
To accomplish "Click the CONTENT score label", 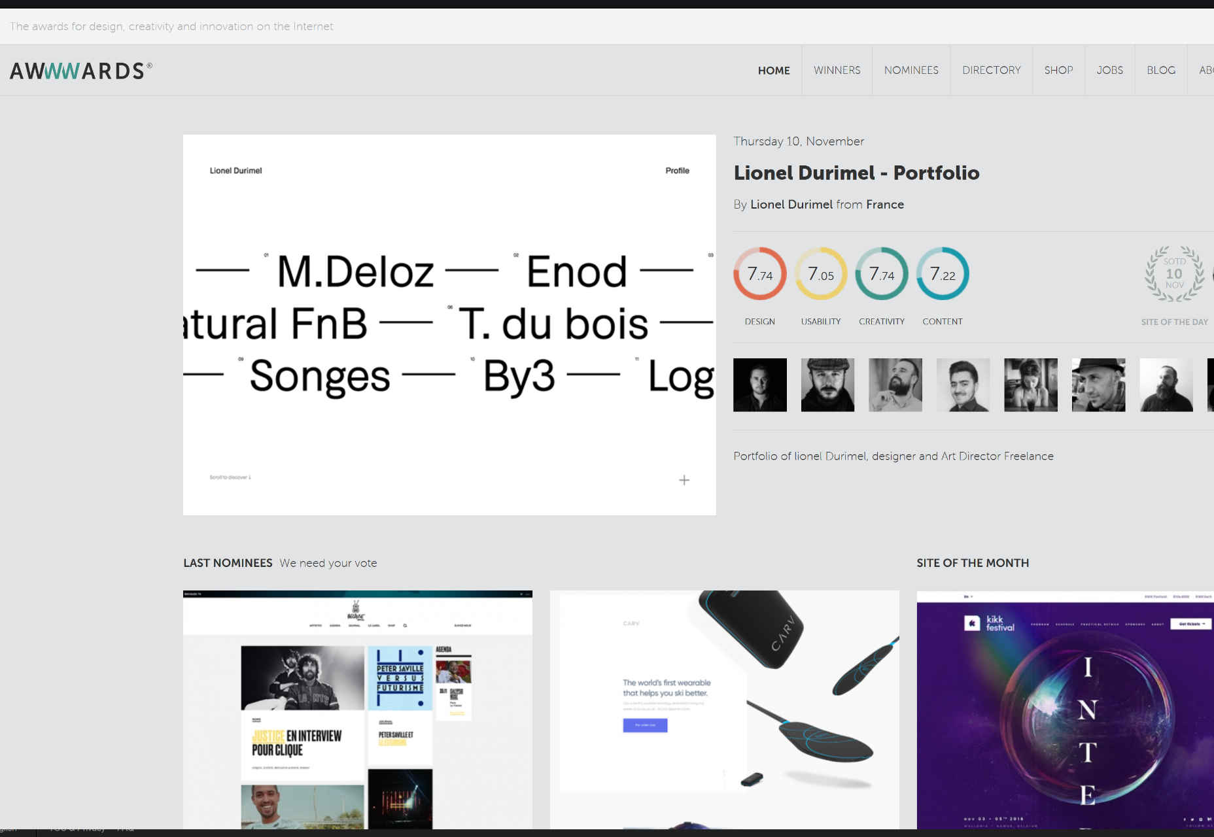I will coord(943,322).
